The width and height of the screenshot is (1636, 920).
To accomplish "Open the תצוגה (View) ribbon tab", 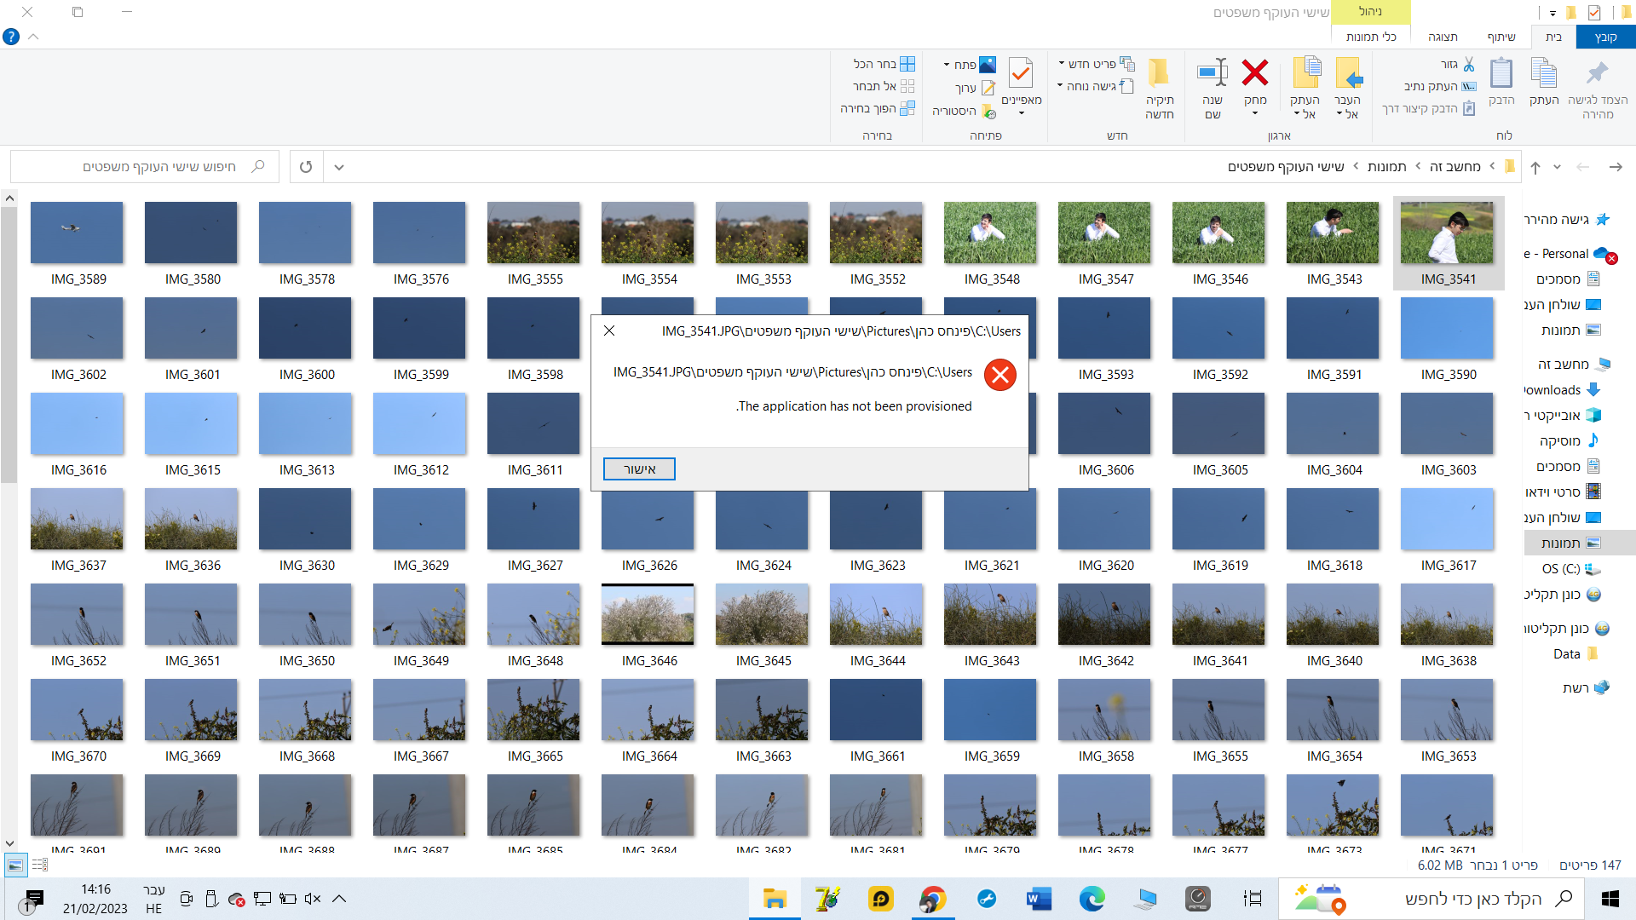I will pyautogui.click(x=1443, y=37).
